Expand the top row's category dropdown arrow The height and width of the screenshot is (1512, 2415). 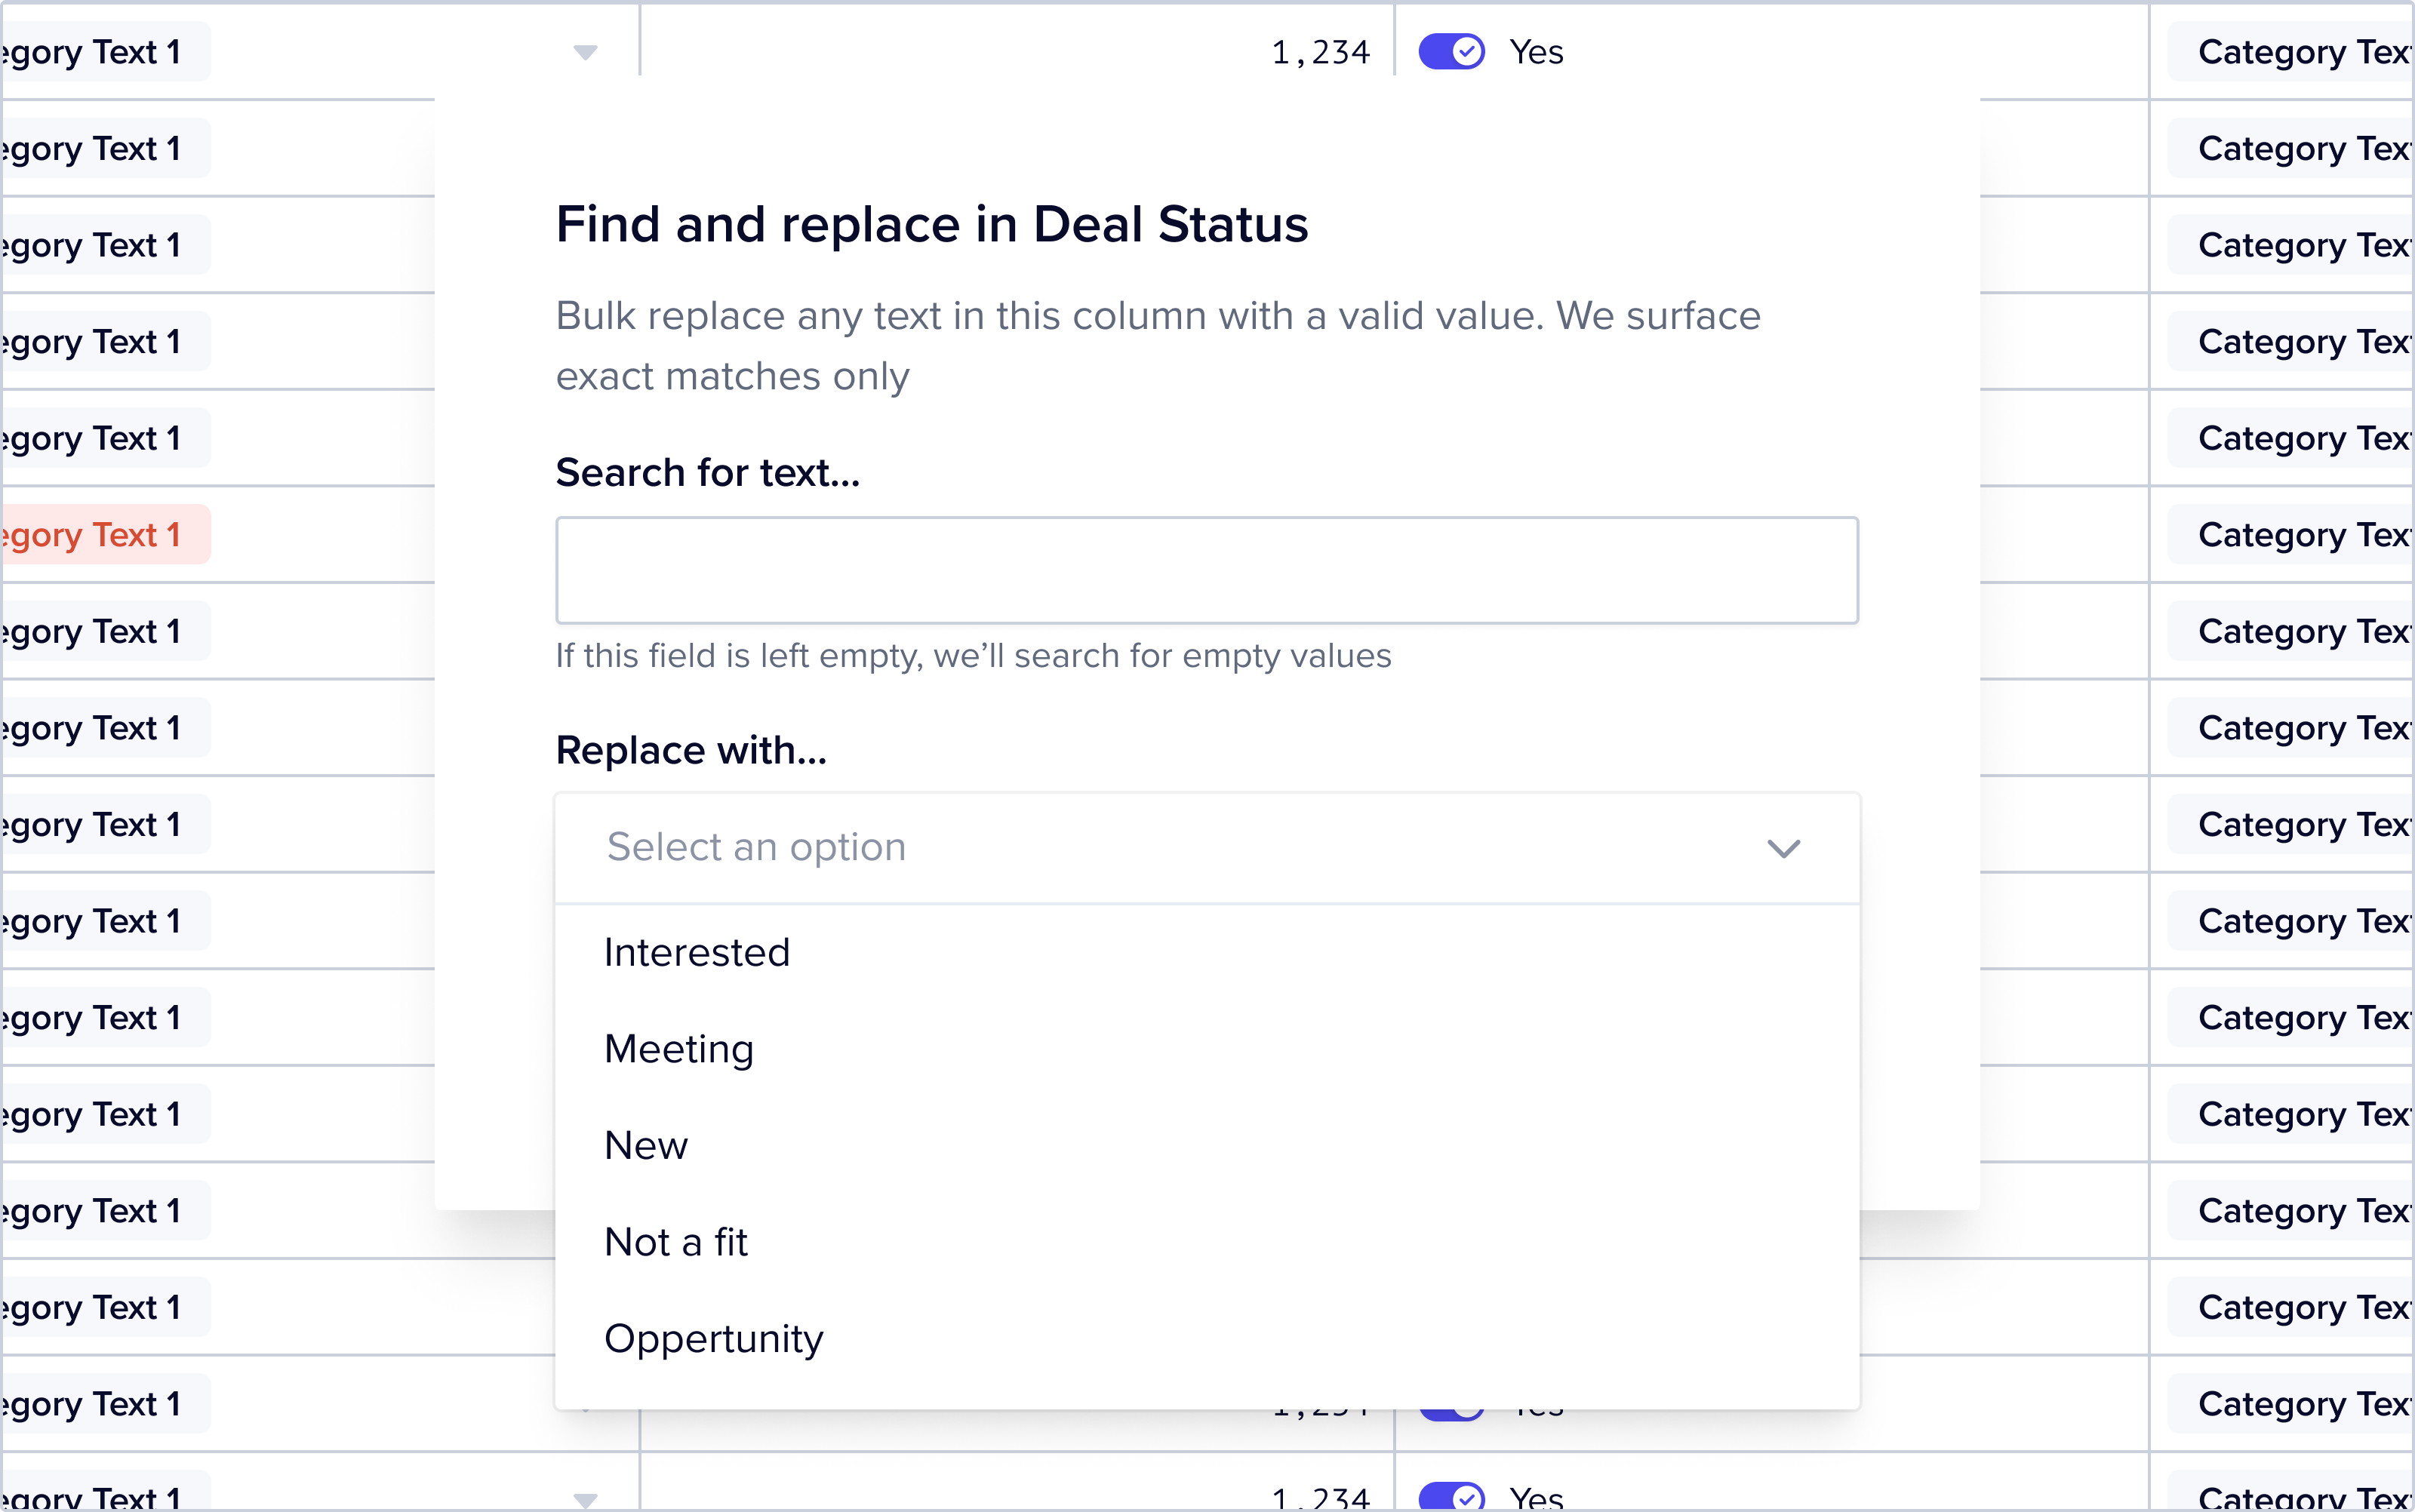click(x=586, y=52)
